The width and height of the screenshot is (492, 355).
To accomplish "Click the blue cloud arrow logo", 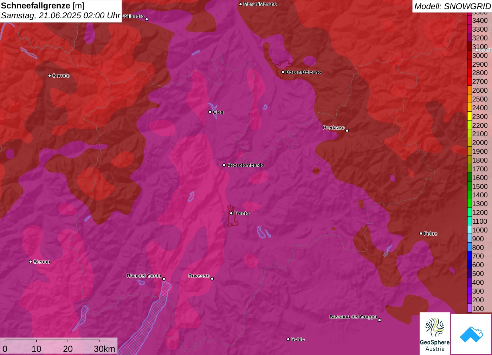I will (471, 334).
